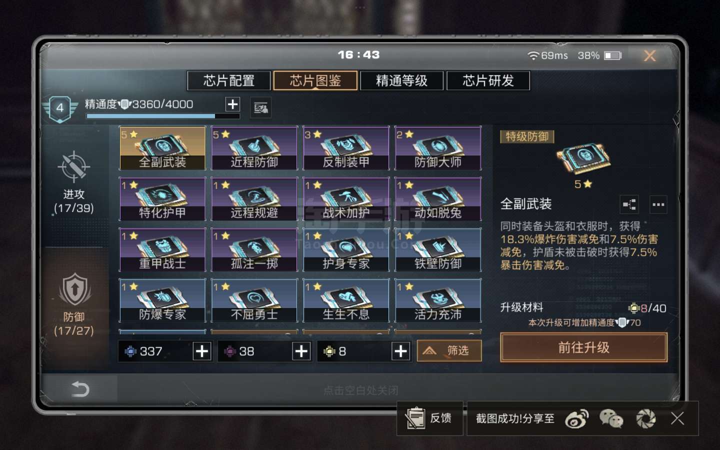Add mastery points with plus button
Screen dimensions: 720x450
pyautogui.click(x=232, y=104)
